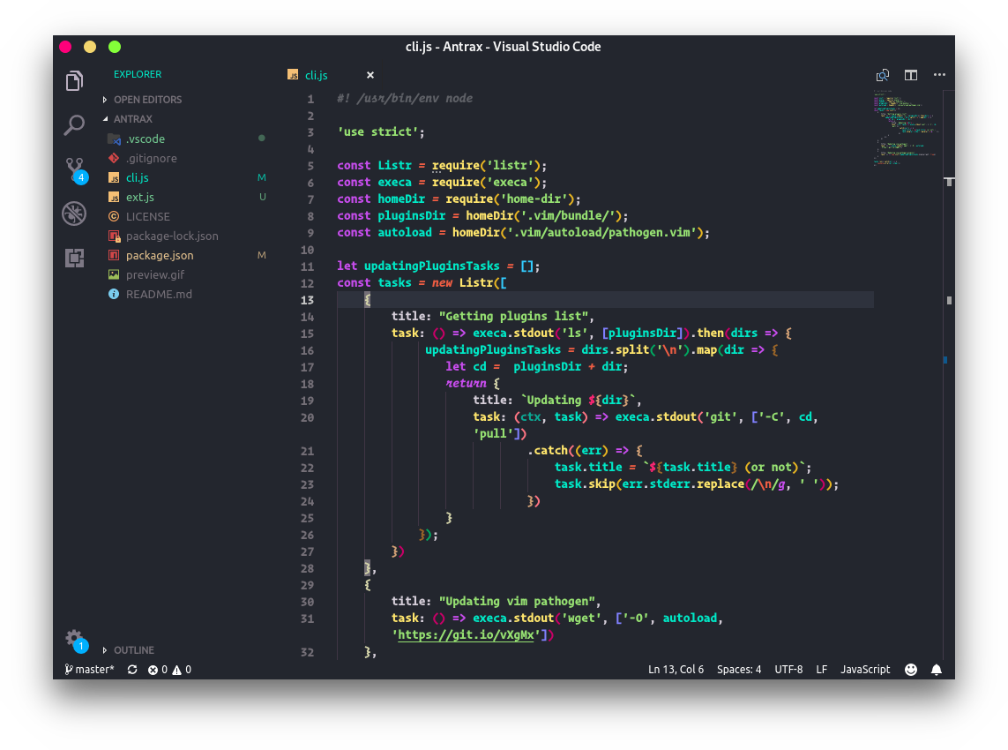1008x750 pixels.
Task: Collapse the OPEN EDITORS section
Action: [x=148, y=99]
